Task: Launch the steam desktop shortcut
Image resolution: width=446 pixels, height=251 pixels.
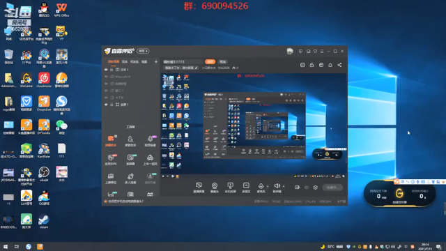Action: click(44, 221)
